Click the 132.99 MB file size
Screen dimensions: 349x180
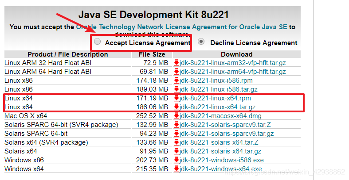[152, 125]
